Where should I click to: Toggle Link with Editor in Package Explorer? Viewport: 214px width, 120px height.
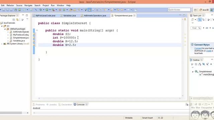(x=17, y=20)
